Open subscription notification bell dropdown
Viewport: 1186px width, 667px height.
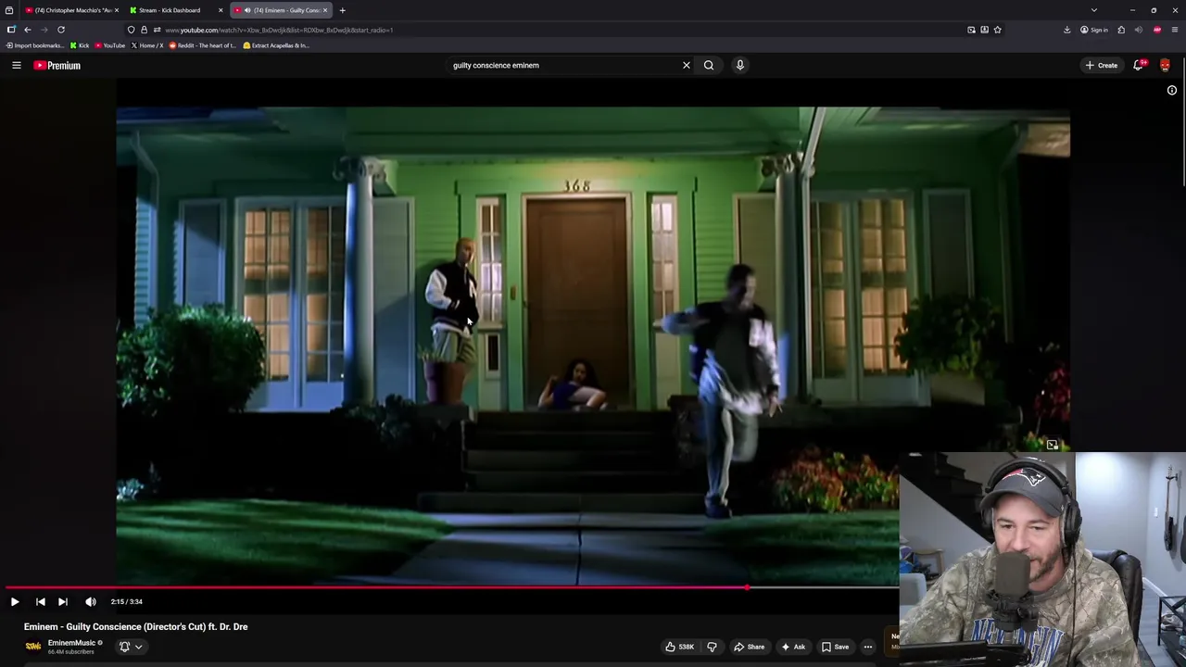(131, 647)
